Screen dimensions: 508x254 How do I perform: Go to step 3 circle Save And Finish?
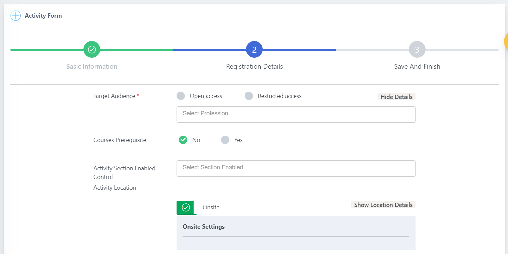(x=417, y=49)
